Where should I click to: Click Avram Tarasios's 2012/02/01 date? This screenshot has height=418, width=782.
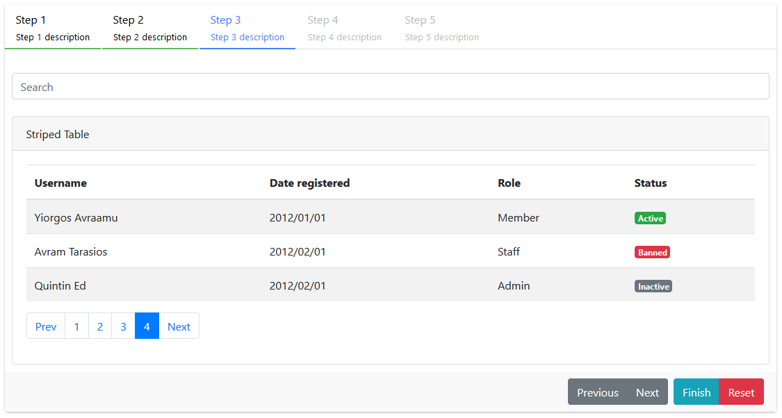click(x=375, y=251)
